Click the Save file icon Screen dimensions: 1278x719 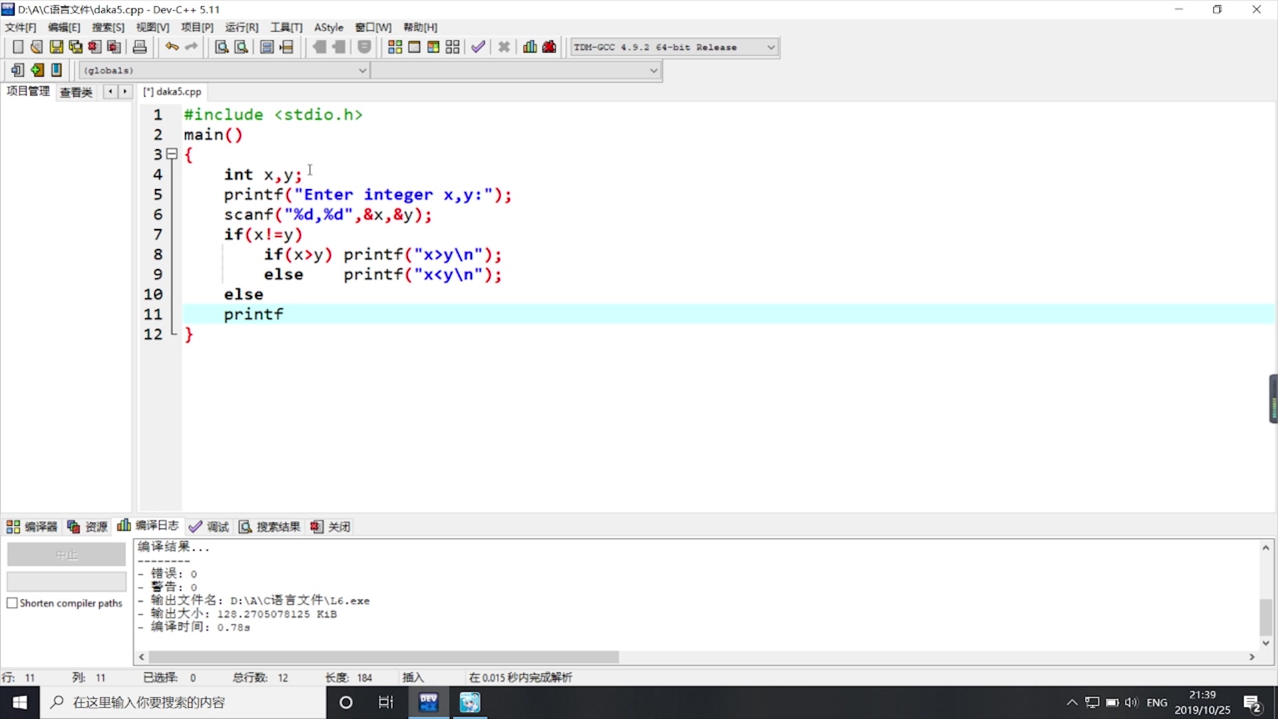pos(56,47)
